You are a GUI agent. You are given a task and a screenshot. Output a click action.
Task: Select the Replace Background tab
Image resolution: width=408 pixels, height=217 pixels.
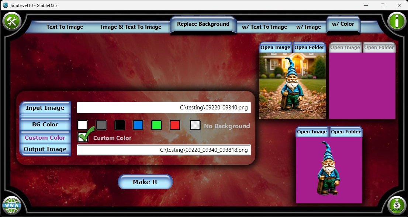pos(203,24)
